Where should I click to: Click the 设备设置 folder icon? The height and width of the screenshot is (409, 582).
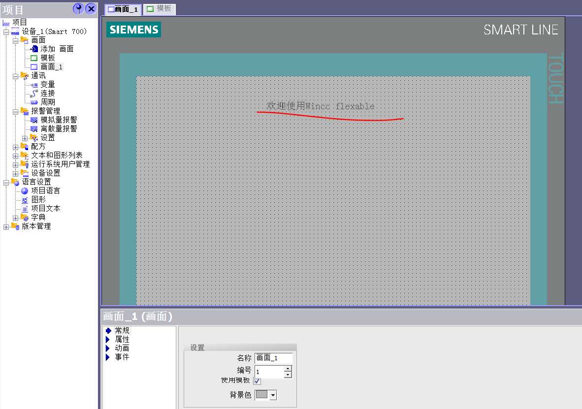pyautogui.click(x=25, y=173)
